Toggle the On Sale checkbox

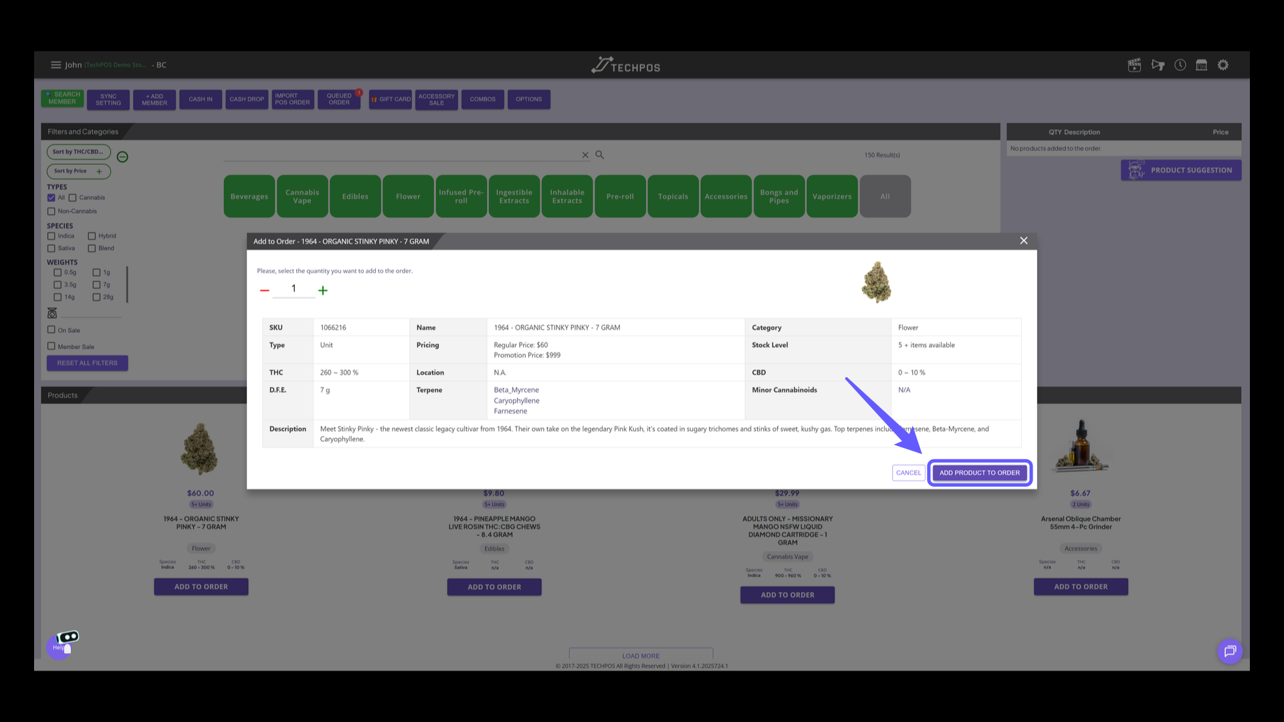pos(51,330)
